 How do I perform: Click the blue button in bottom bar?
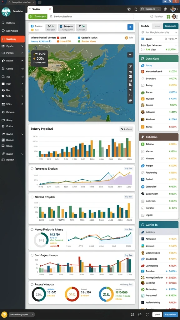coord(171,314)
